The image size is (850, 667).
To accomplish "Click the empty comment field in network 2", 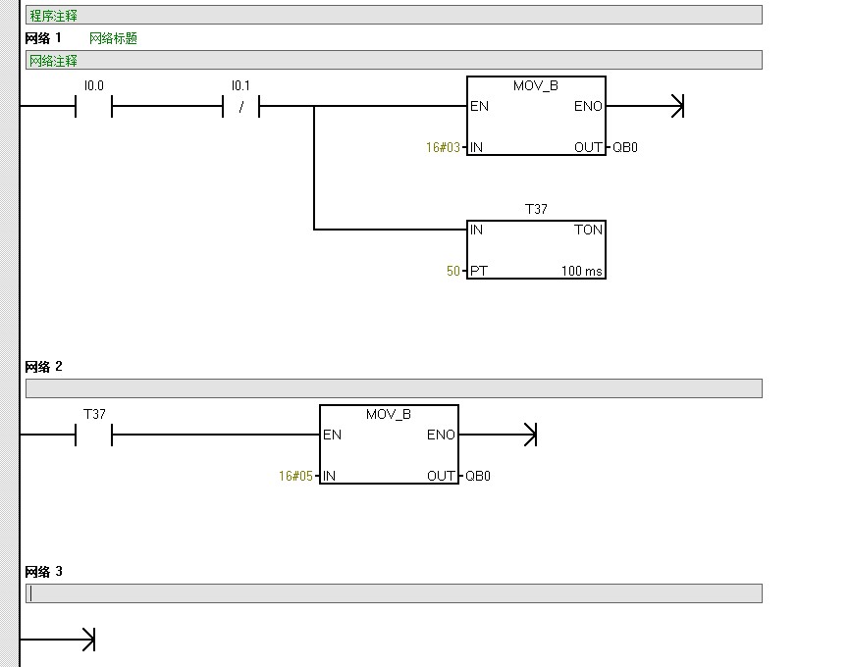I will [x=393, y=388].
